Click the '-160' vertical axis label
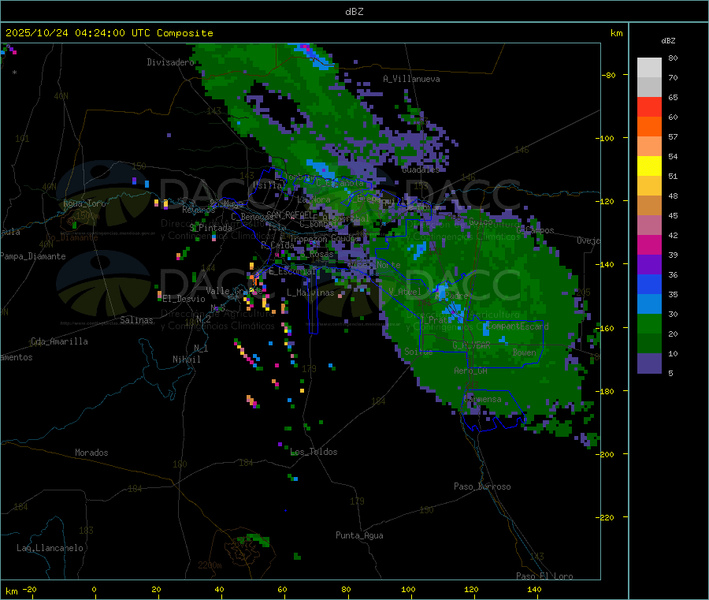Screen dimensions: 709x600 [607, 328]
